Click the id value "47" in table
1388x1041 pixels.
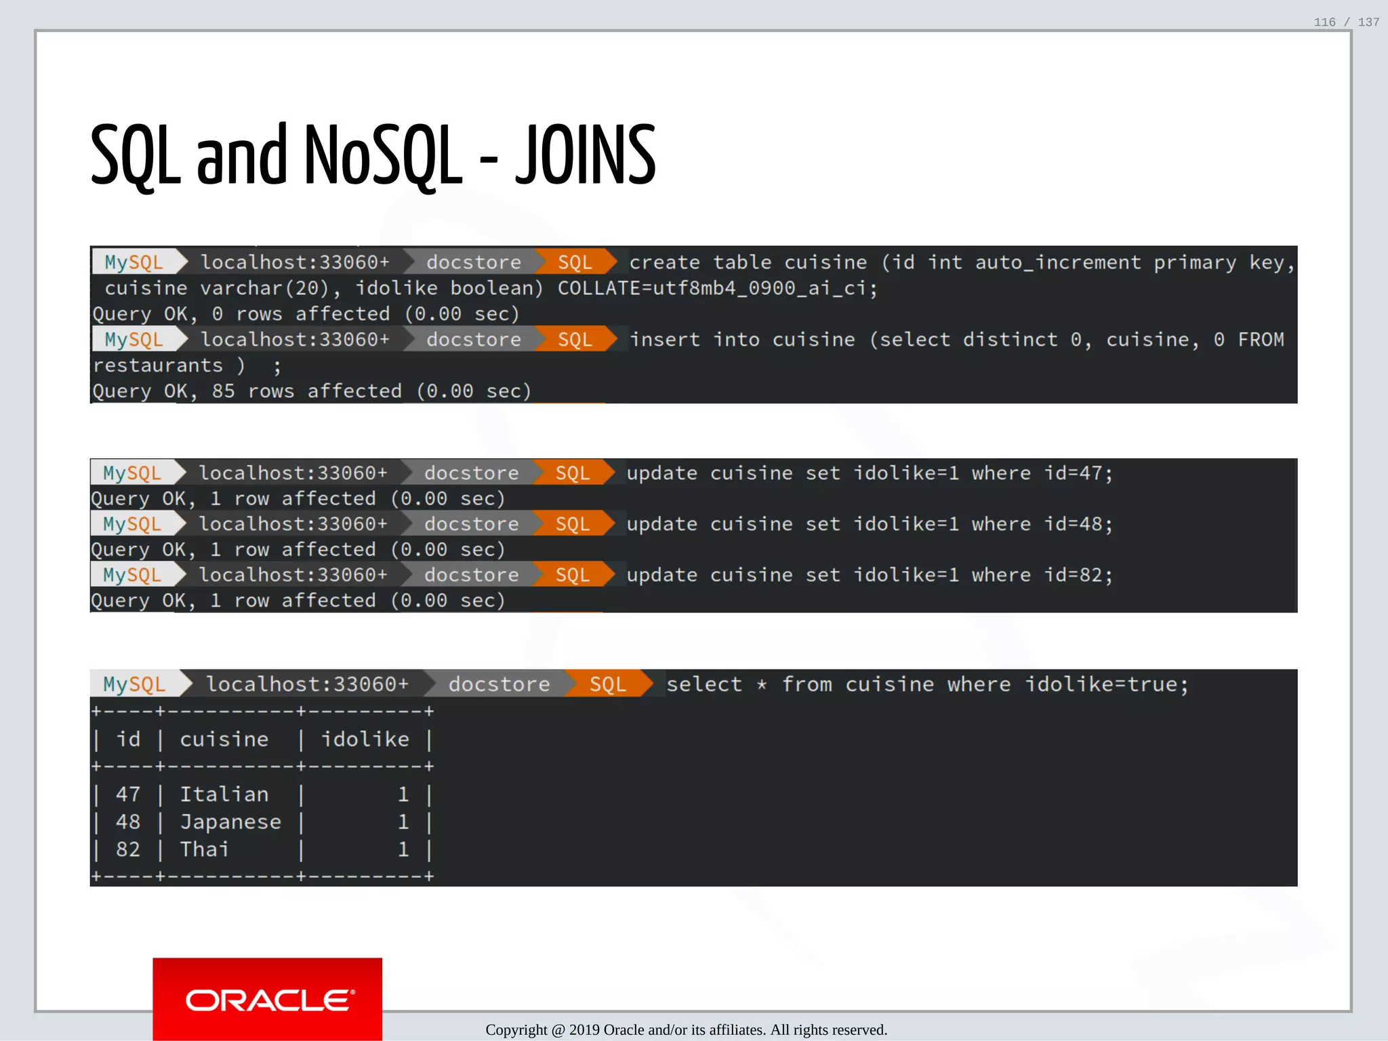pyautogui.click(x=128, y=794)
